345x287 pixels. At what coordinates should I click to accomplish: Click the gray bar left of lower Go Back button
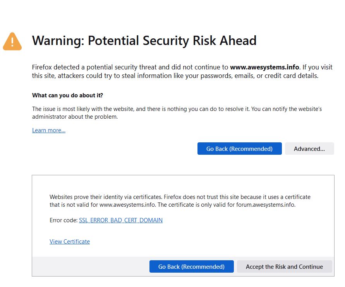[x=91, y=266]
